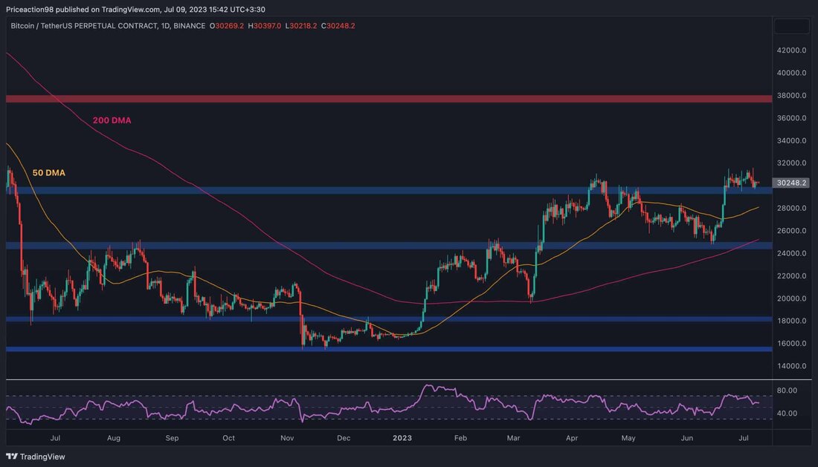Click the 42000.0 price axis label
Viewport: 818px width, 467px height.
tap(791, 50)
